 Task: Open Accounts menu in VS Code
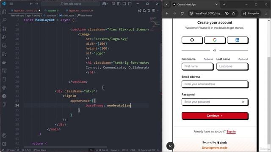4,136
